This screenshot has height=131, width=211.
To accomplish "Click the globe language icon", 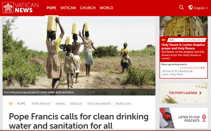I will coord(190,7).
